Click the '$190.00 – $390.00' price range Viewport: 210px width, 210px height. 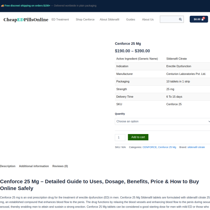pyautogui.click(x=132, y=51)
